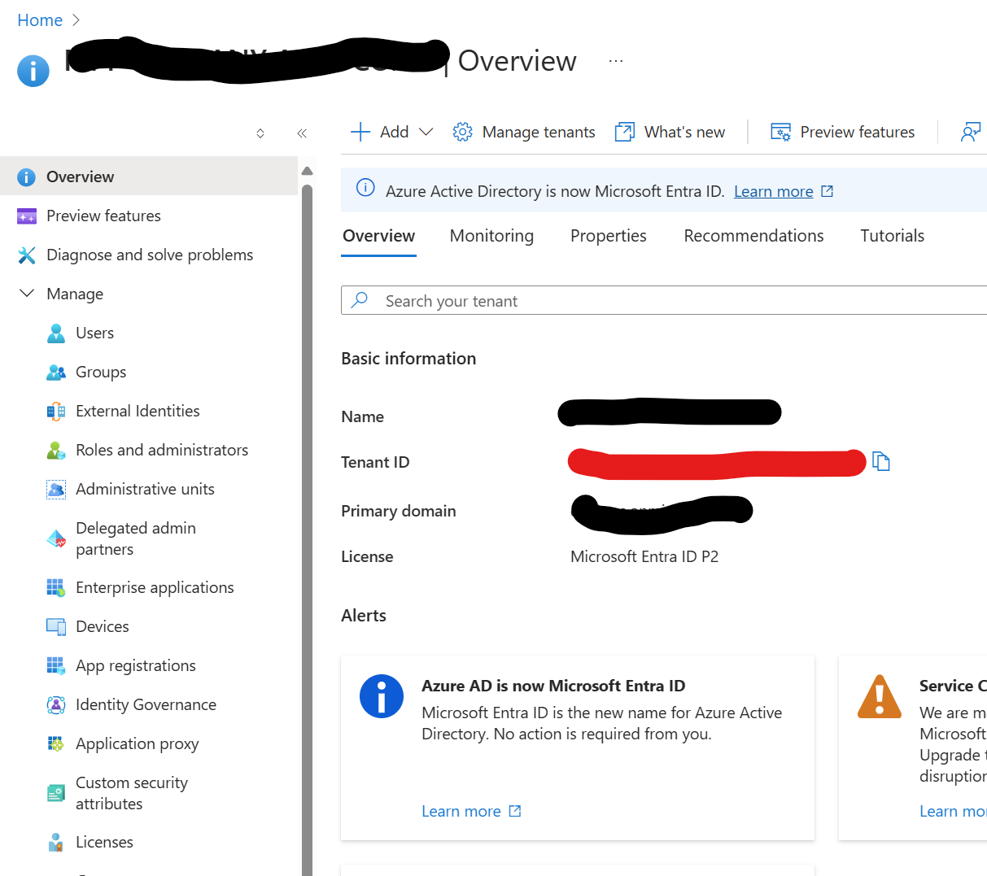987x876 pixels.
Task: Click the What's new external link icon
Action: (624, 132)
